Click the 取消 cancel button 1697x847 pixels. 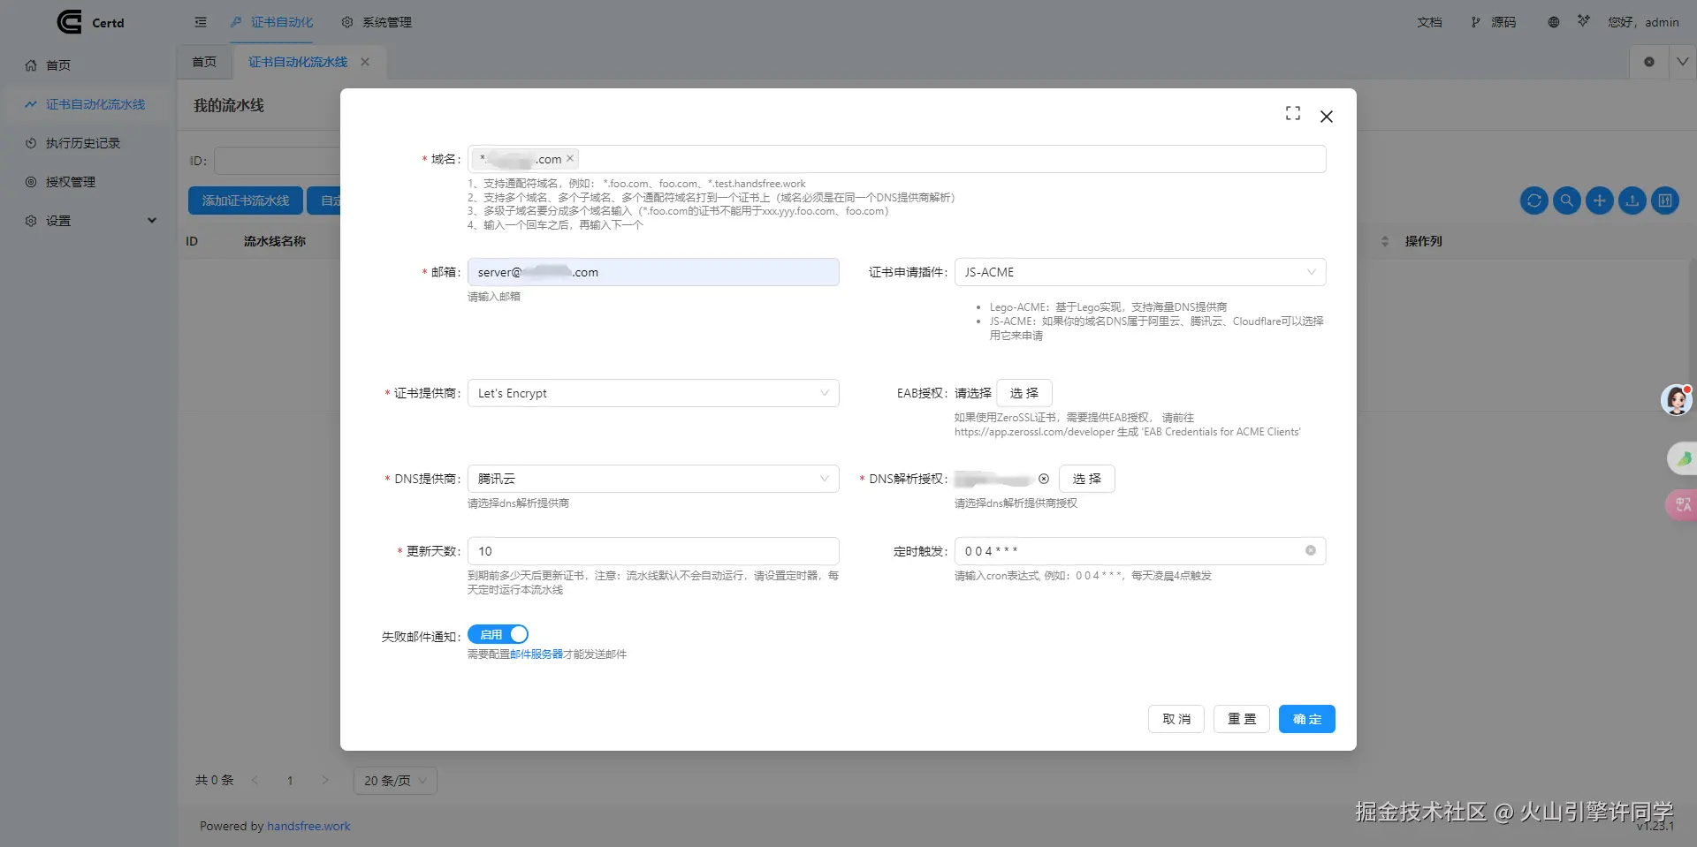1176,719
